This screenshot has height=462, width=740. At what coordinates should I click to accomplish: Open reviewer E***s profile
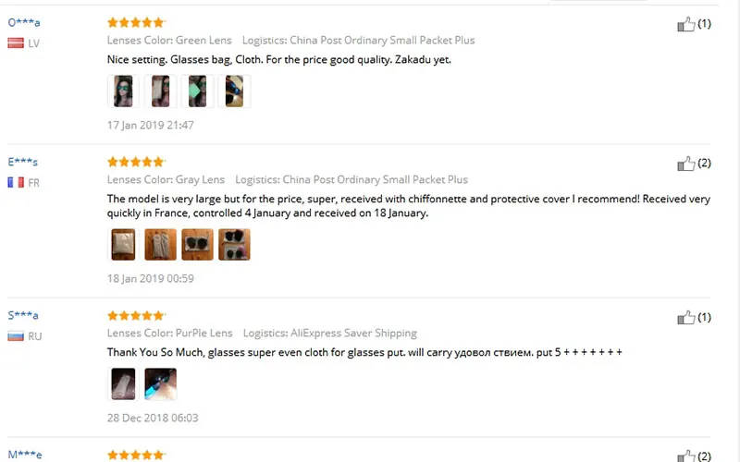pyautogui.click(x=22, y=162)
